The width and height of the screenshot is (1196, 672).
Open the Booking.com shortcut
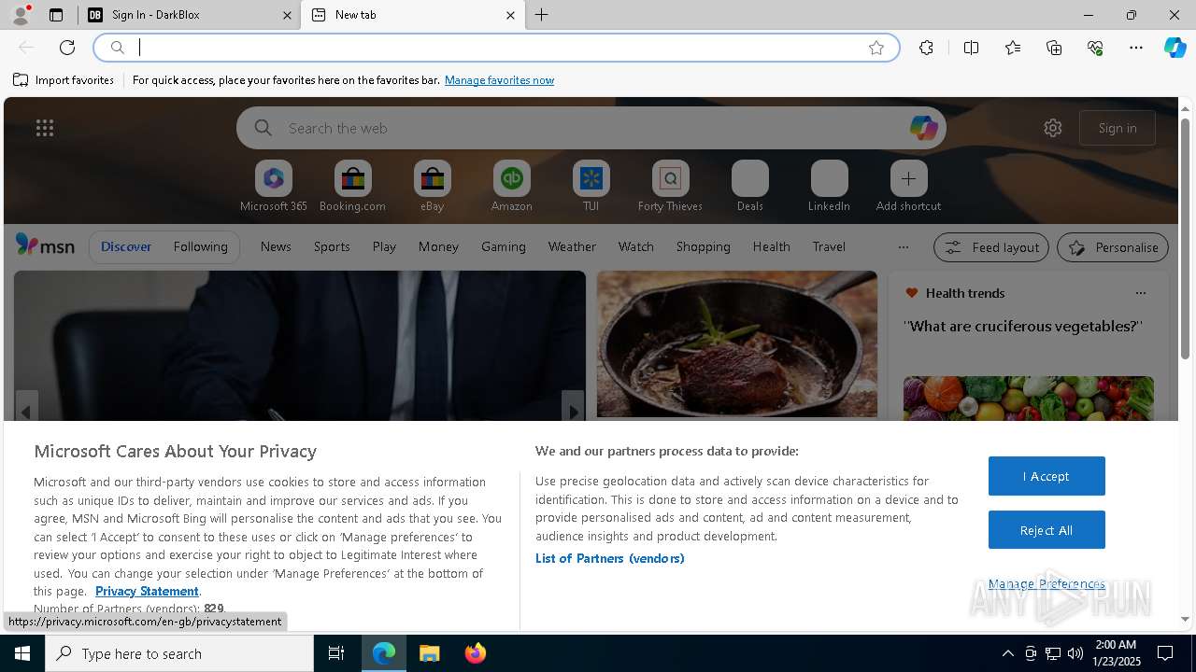tap(353, 186)
